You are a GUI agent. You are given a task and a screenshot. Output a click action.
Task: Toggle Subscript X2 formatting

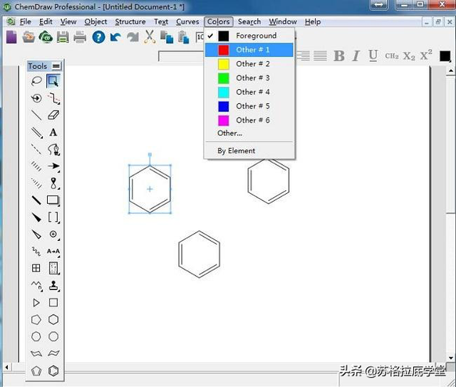pyautogui.click(x=409, y=56)
